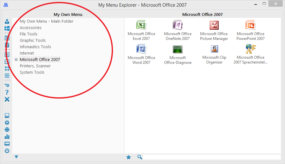
Task: Select the Internet folder
Action: pyautogui.click(x=27, y=53)
